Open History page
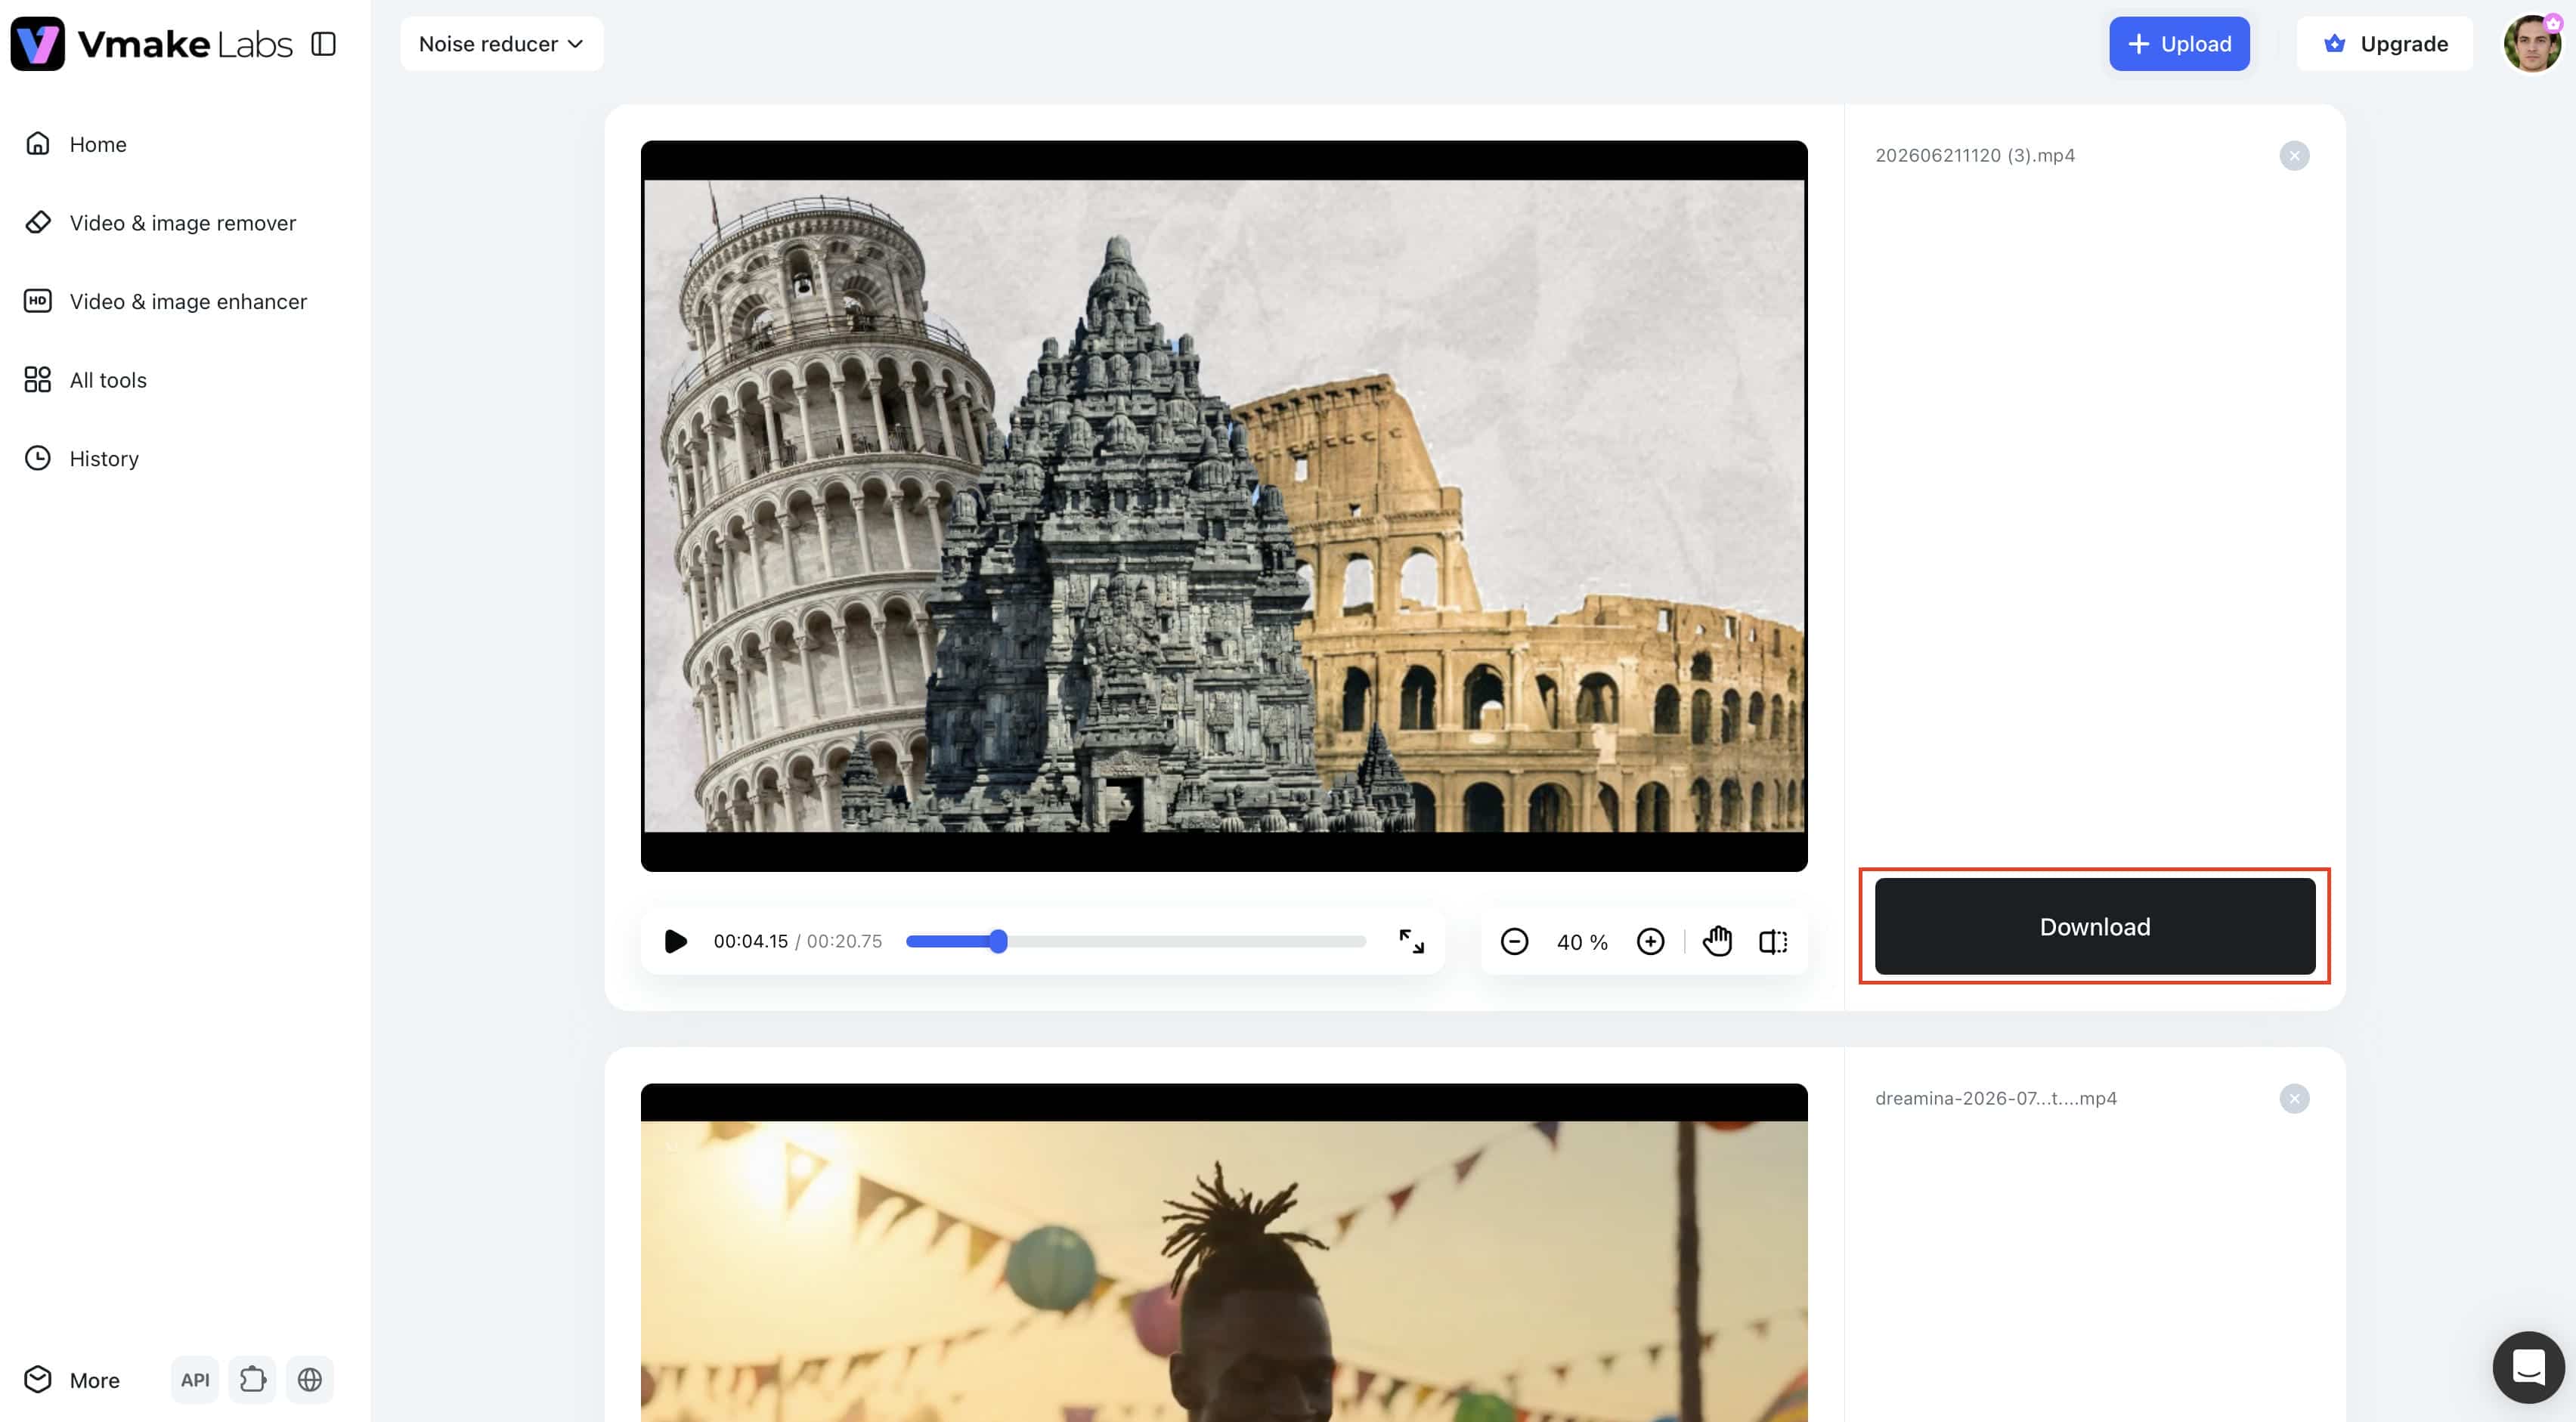The image size is (2576, 1422). (104, 459)
